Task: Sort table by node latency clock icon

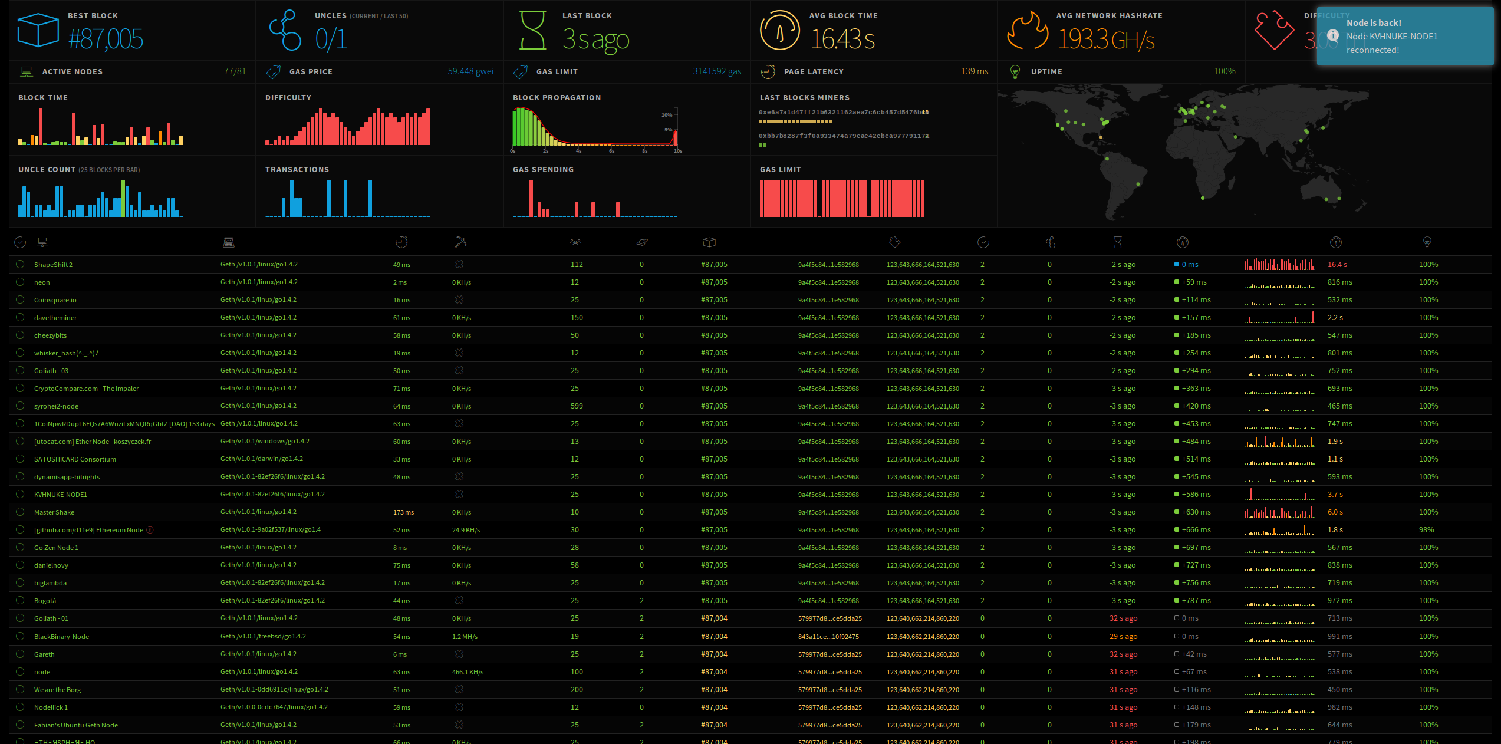Action: click(401, 242)
